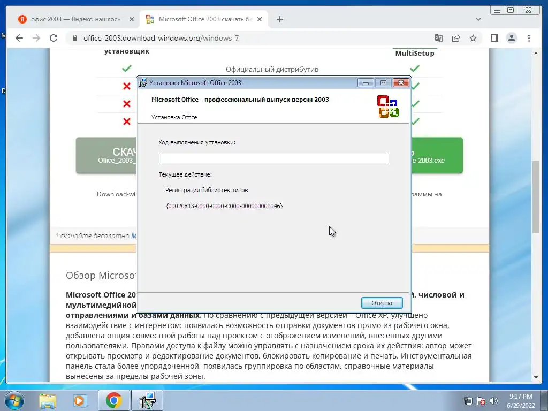The width and height of the screenshot is (548, 411).
Task: Click the Обзор Microsoft heading on page
Action: [101, 276]
